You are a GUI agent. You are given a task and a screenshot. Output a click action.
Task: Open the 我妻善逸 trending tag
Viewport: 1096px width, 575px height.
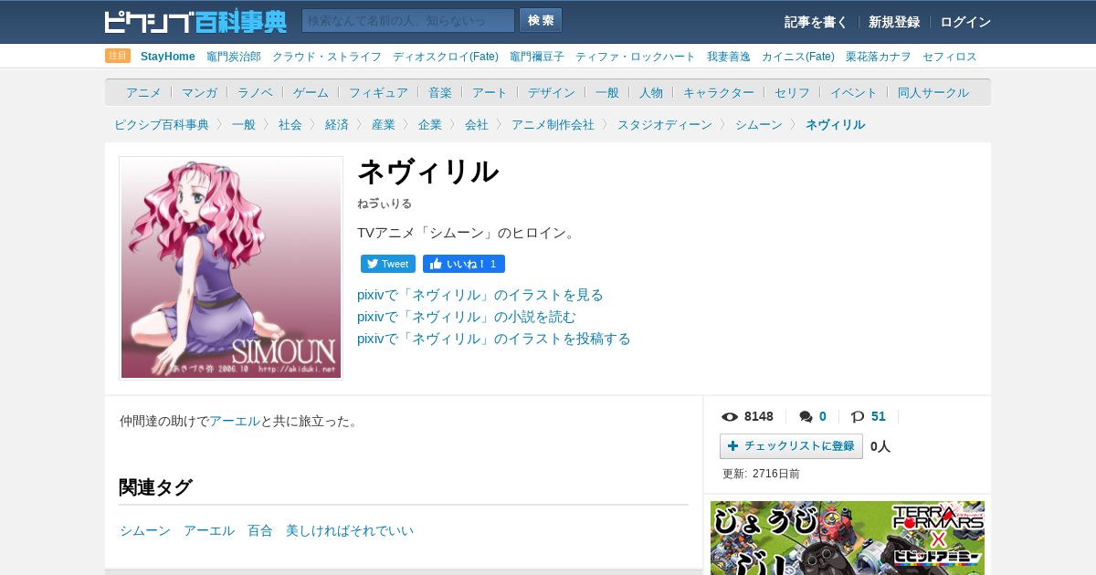click(x=729, y=57)
